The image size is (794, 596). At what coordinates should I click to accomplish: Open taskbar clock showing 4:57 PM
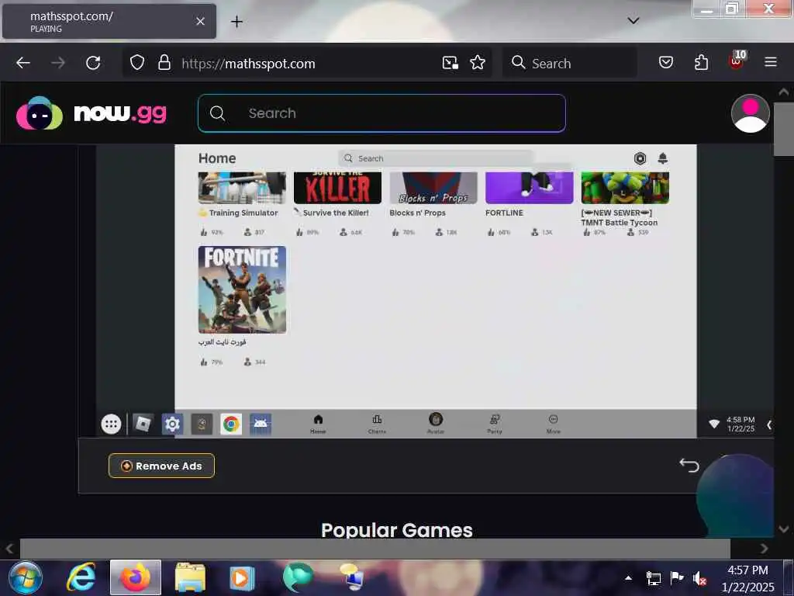[x=747, y=578]
